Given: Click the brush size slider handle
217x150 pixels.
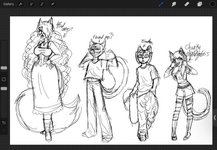Looking at the screenshot, I should pos(4,68).
